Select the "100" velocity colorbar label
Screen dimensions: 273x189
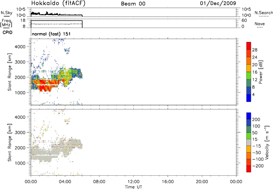point(256,126)
